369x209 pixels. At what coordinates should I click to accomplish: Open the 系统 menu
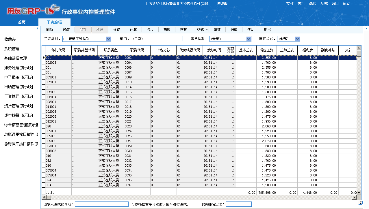pos(324,3)
